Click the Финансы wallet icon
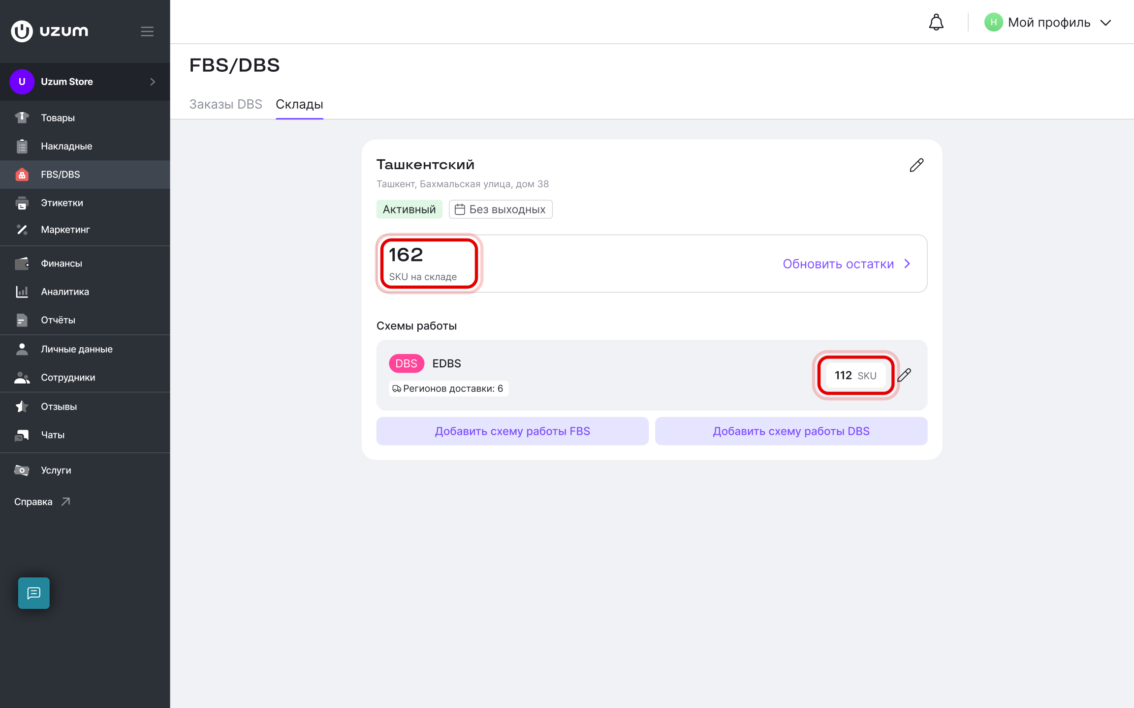Viewport: 1134px width, 708px height. point(22,264)
